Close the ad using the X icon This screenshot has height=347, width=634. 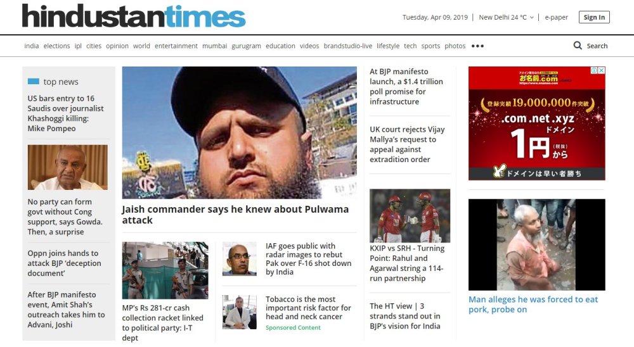[x=602, y=70]
